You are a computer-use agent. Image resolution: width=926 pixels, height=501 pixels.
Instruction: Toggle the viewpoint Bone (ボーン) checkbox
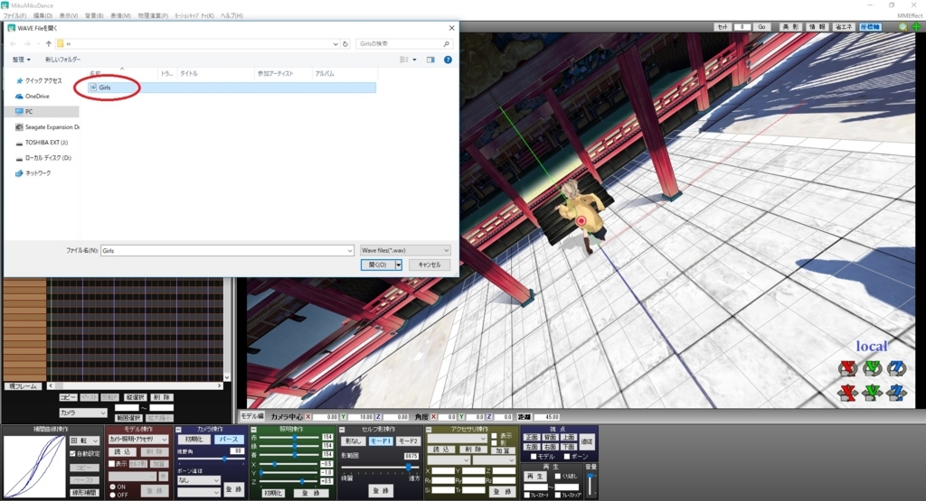567,456
